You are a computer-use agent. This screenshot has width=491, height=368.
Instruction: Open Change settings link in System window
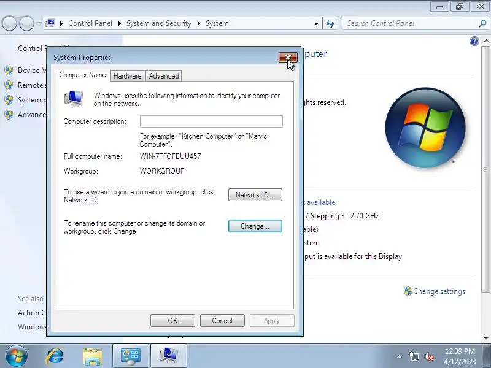coord(439,291)
